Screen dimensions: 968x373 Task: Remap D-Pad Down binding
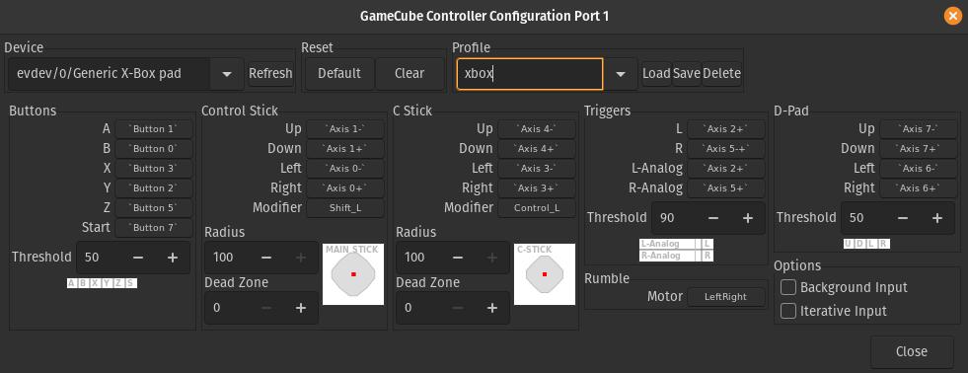(918, 149)
